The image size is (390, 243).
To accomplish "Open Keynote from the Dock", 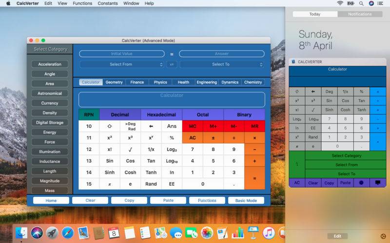I will (253, 233).
